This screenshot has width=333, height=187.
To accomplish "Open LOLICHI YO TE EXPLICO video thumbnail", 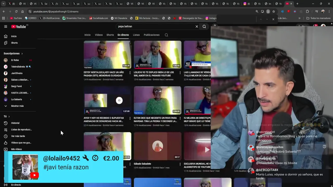I will 157,55.
